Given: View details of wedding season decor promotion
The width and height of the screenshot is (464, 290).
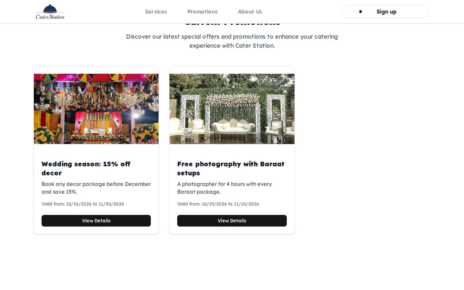Looking at the screenshot, I should [x=96, y=221].
